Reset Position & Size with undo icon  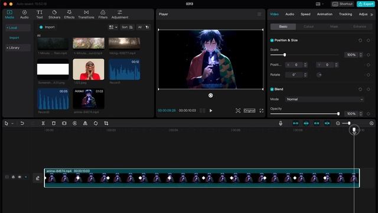[360, 40]
